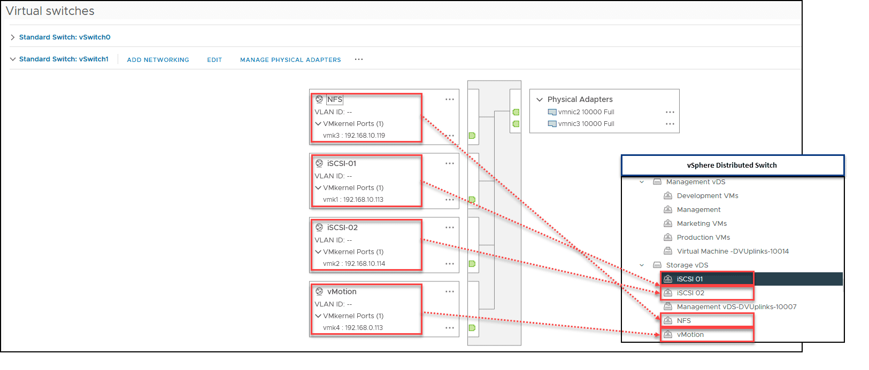Screen dimensions: 869x370
Task: Click the green port connector for iSCSI-02
Action: [472, 264]
